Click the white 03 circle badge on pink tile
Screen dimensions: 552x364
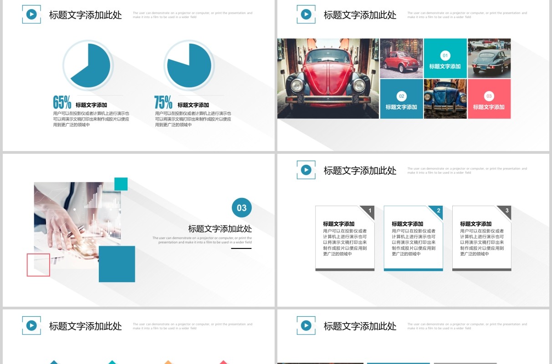(489, 96)
